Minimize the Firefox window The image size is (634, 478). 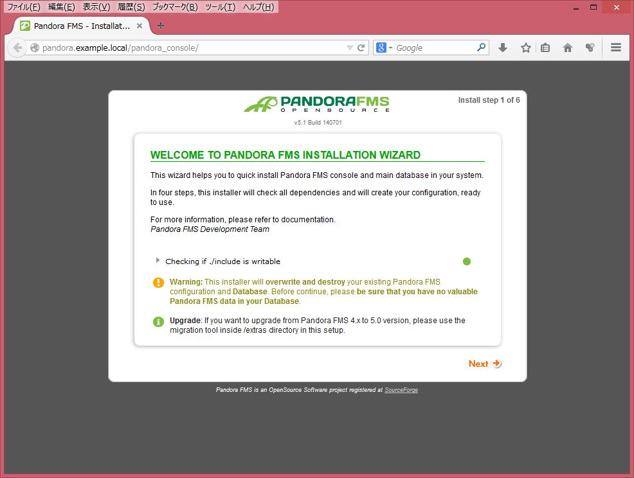click(576, 7)
